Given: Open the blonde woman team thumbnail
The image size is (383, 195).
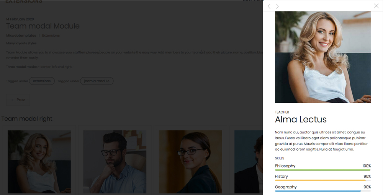Looking at the screenshot, I should pos(39,161).
